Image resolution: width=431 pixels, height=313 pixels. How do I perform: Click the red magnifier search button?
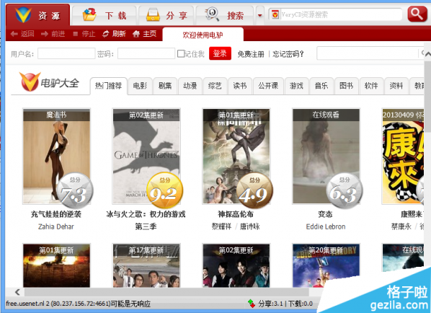(x=417, y=14)
